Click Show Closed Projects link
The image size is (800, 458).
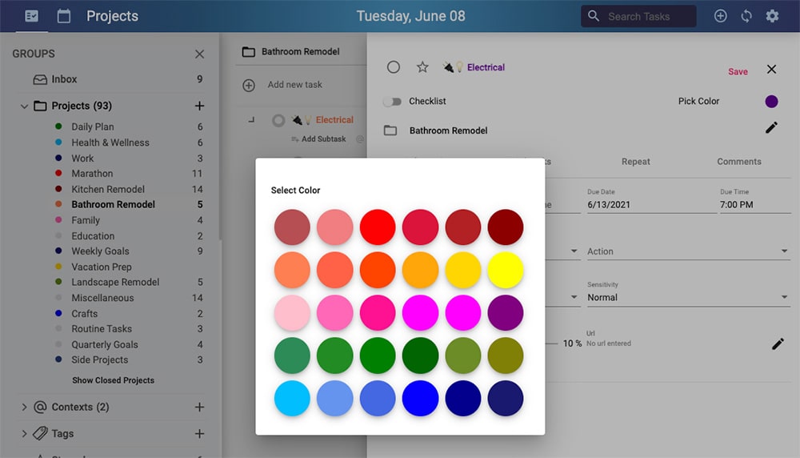coord(113,380)
